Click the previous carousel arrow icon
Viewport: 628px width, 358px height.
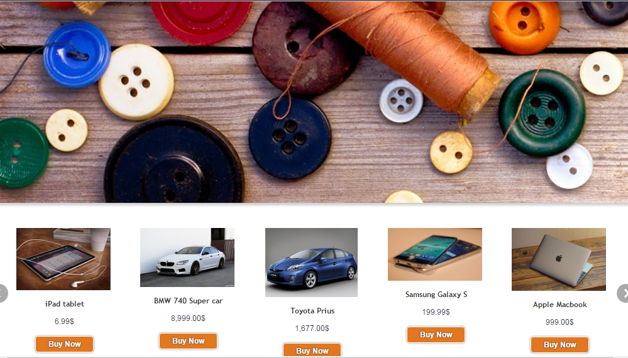(x=3, y=293)
